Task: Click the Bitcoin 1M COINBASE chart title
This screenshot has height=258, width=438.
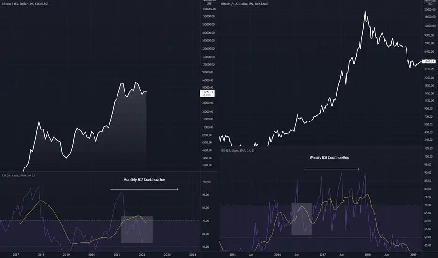Action: [x=25, y=4]
